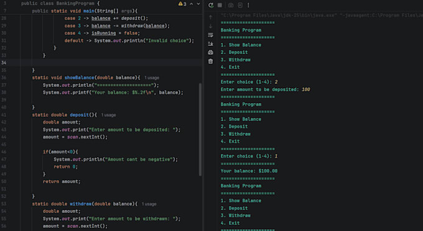Click the up arrow in console gutter
Screen dimensions: 423x231
[211, 17]
